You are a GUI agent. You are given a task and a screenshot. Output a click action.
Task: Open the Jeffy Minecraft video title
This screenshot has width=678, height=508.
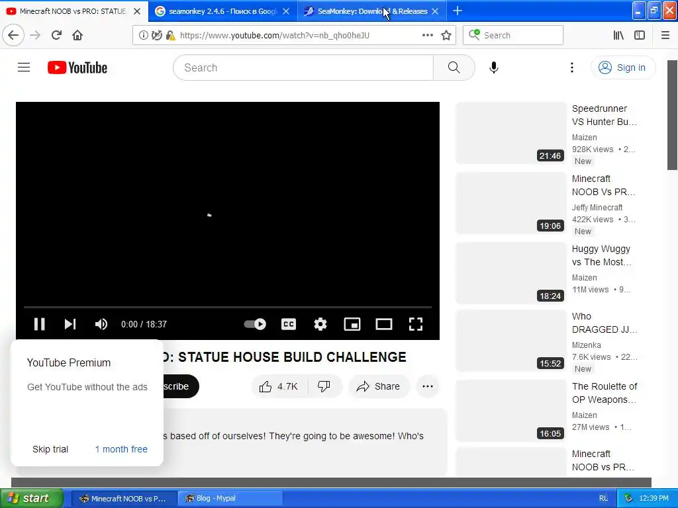click(x=604, y=185)
